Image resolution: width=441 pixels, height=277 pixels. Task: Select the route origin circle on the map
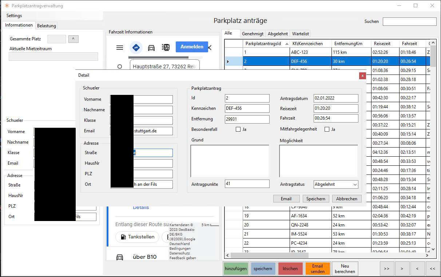click(120, 66)
